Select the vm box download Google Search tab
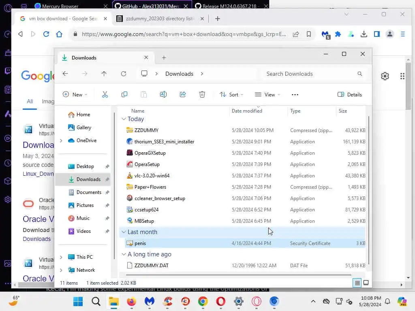This screenshot has height=311, width=415. click(x=63, y=19)
